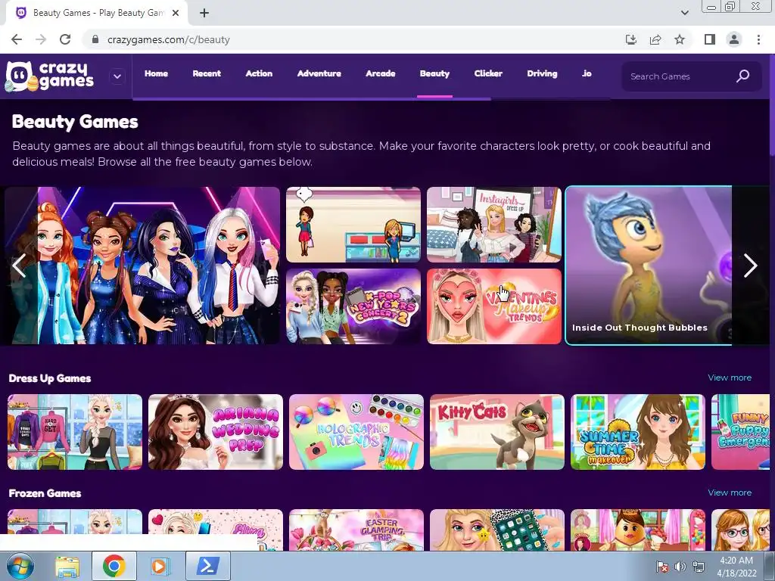This screenshot has height=581, width=775.
Task: Slide carousel to next games
Action: click(750, 266)
